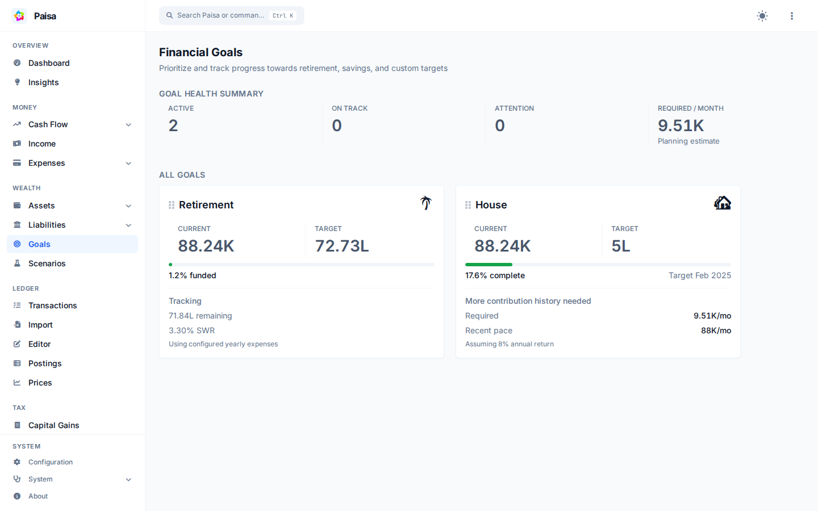Go to the Configuration link

pyautogui.click(x=72, y=462)
